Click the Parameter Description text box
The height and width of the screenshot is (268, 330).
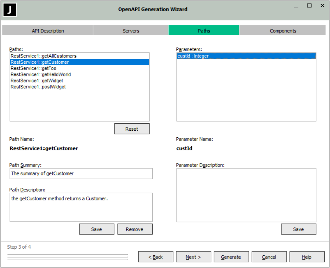point(246,195)
